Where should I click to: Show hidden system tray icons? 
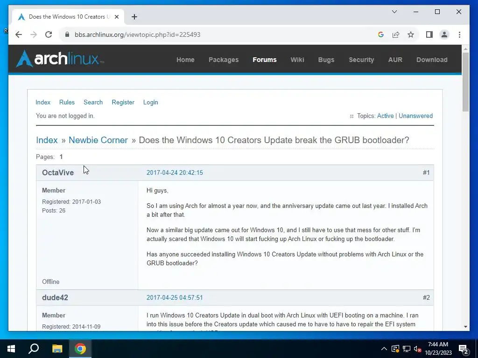pyautogui.click(x=384, y=349)
